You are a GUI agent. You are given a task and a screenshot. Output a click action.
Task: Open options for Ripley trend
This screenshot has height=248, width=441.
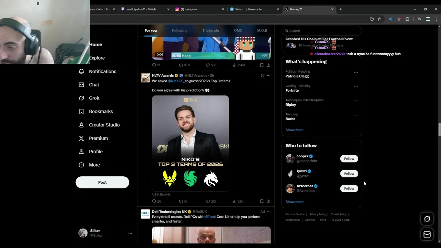coord(356,101)
